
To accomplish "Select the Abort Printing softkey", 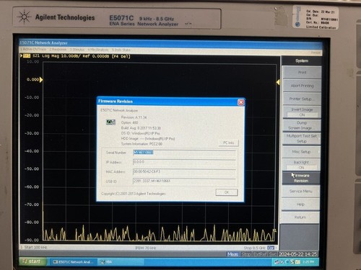I will pyautogui.click(x=302, y=86).
